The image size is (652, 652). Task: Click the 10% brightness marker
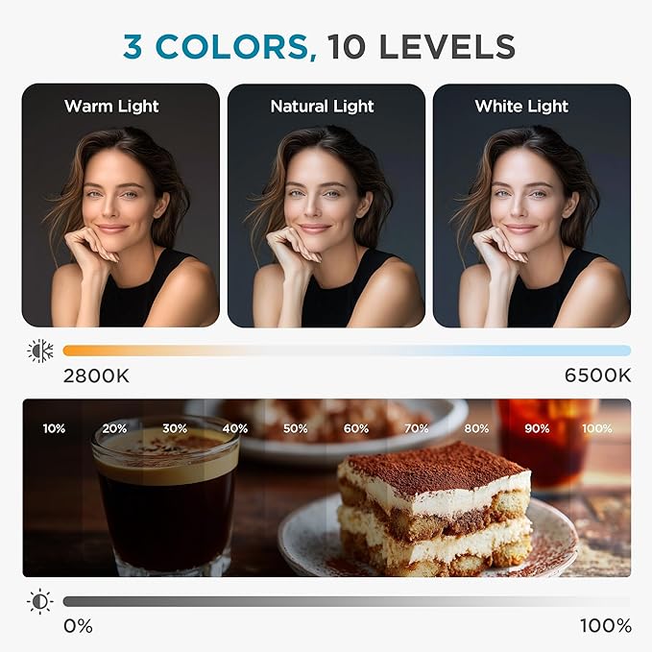pyautogui.click(x=54, y=428)
